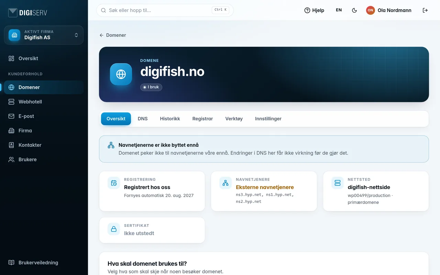Click the Hjelp question mark icon

(307, 10)
